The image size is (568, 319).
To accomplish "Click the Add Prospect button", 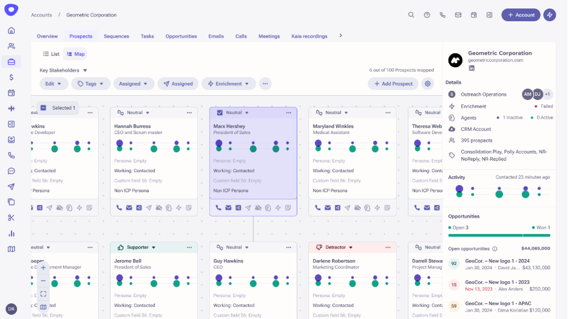I will click(x=393, y=84).
